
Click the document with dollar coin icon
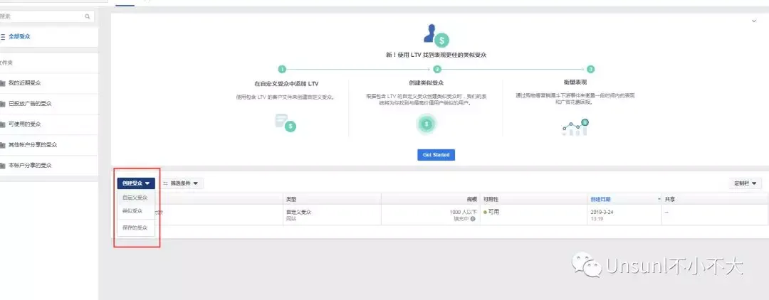pos(286,123)
